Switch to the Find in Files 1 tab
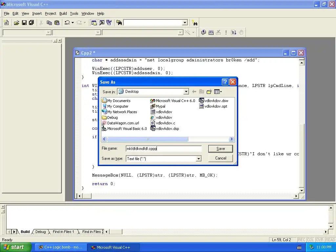This screenshot has width=336, height=252. 63,232
